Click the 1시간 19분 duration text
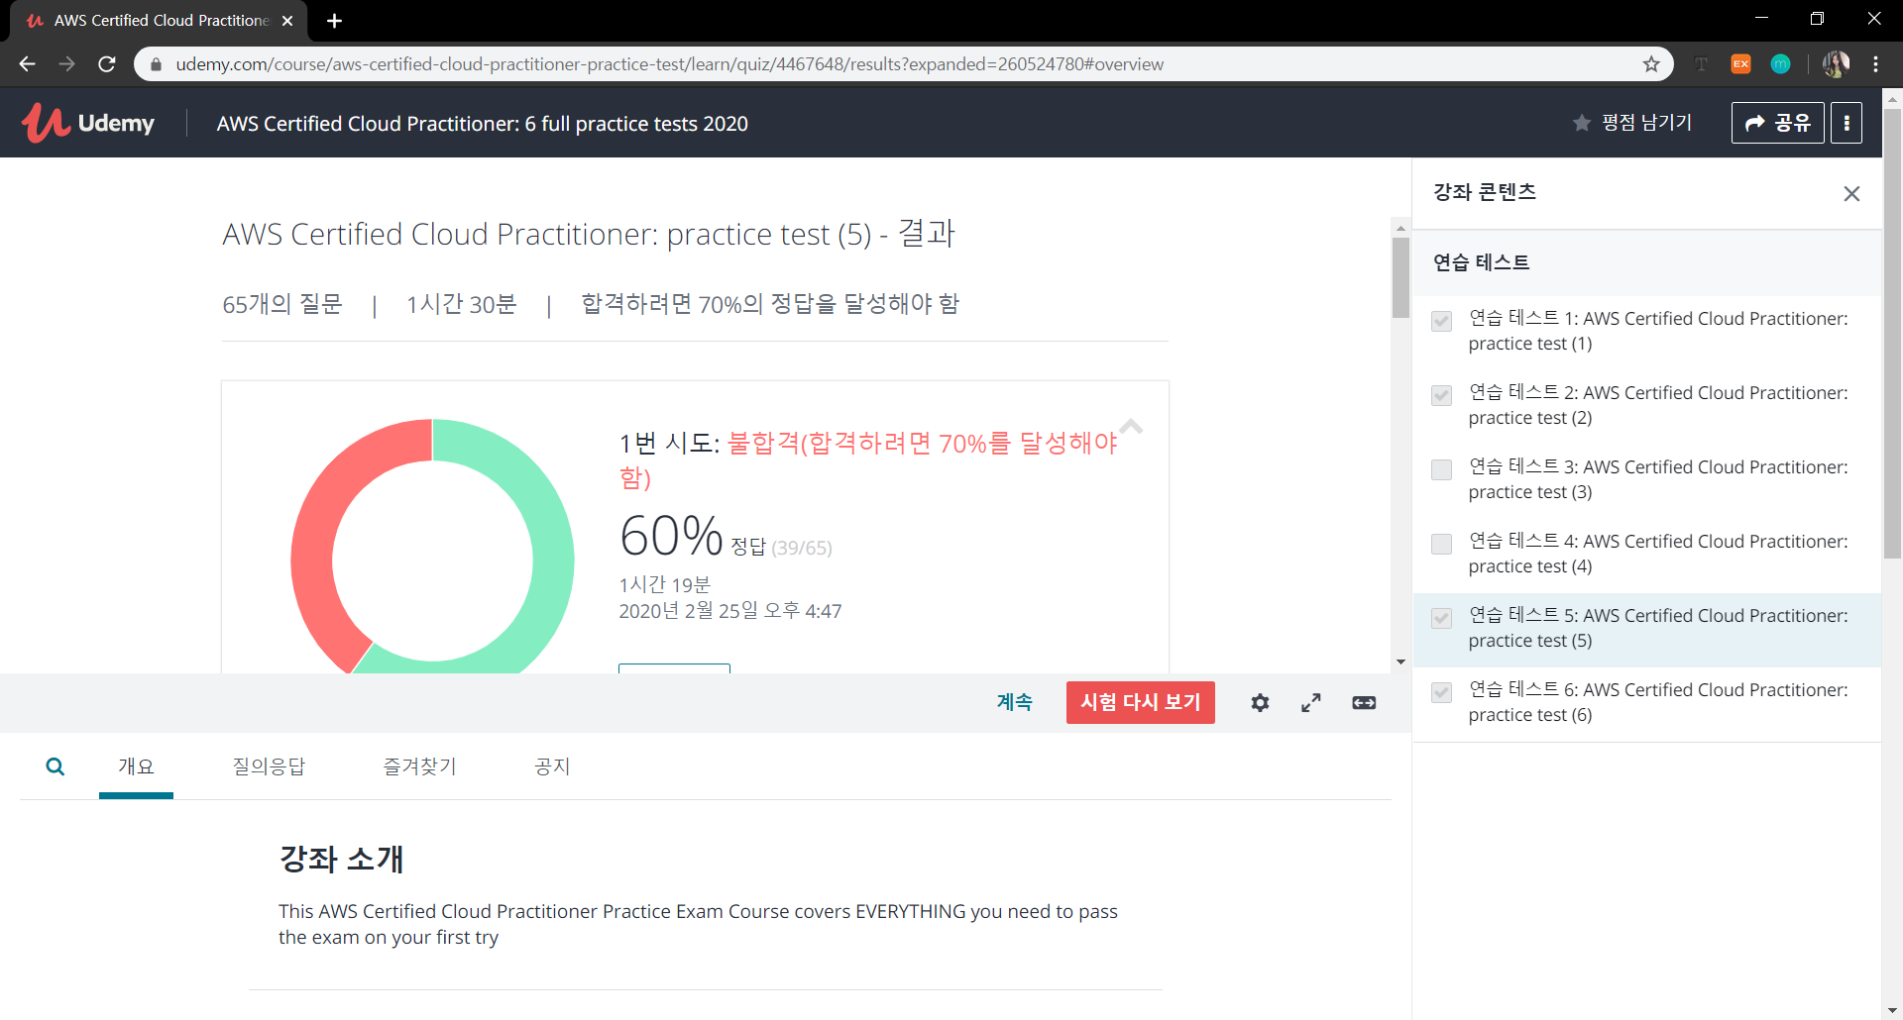The height and width of the screenshot is (1020, 1903). (x=664, y=585)
